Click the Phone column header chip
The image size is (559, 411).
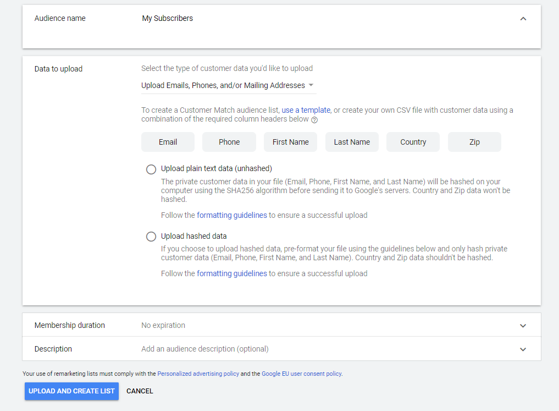(229, 142)
